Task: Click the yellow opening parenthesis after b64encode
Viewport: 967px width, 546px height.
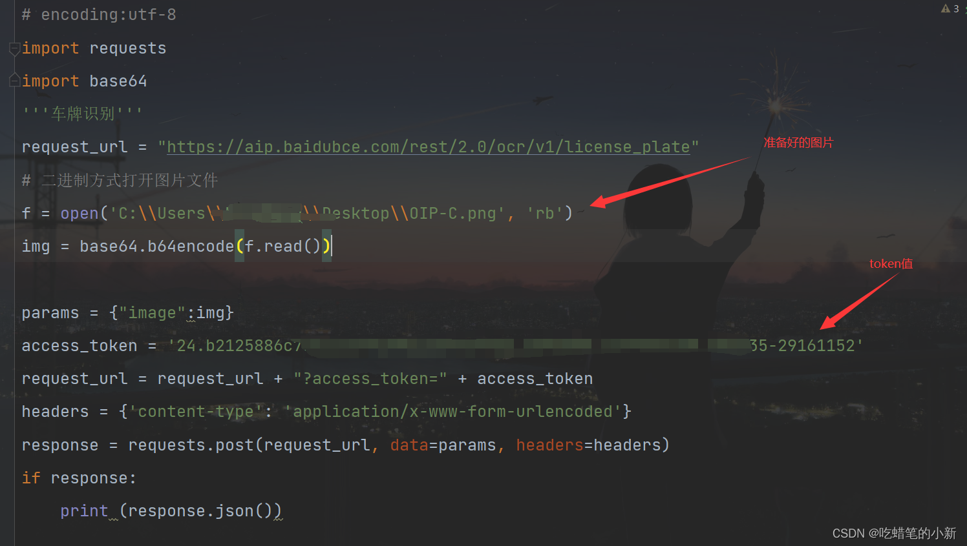Action: pos(239,247)
